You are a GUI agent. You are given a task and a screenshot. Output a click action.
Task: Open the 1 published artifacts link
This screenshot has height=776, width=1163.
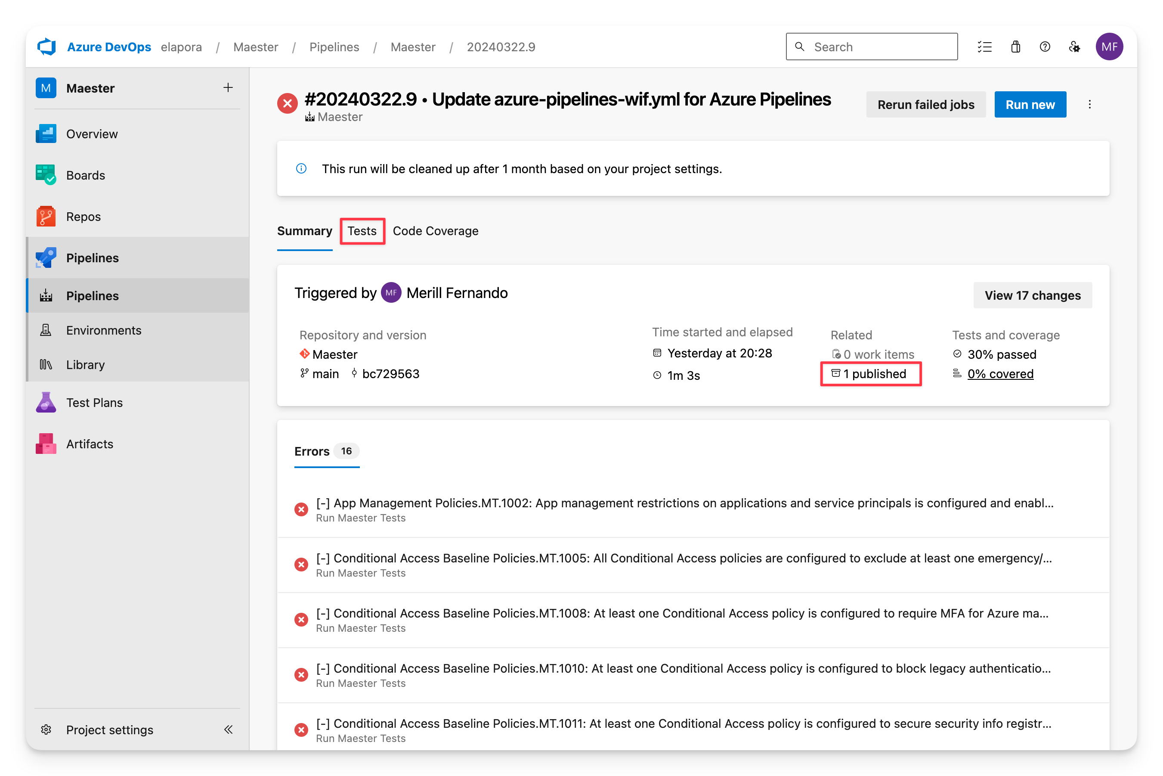click(874, 374)
